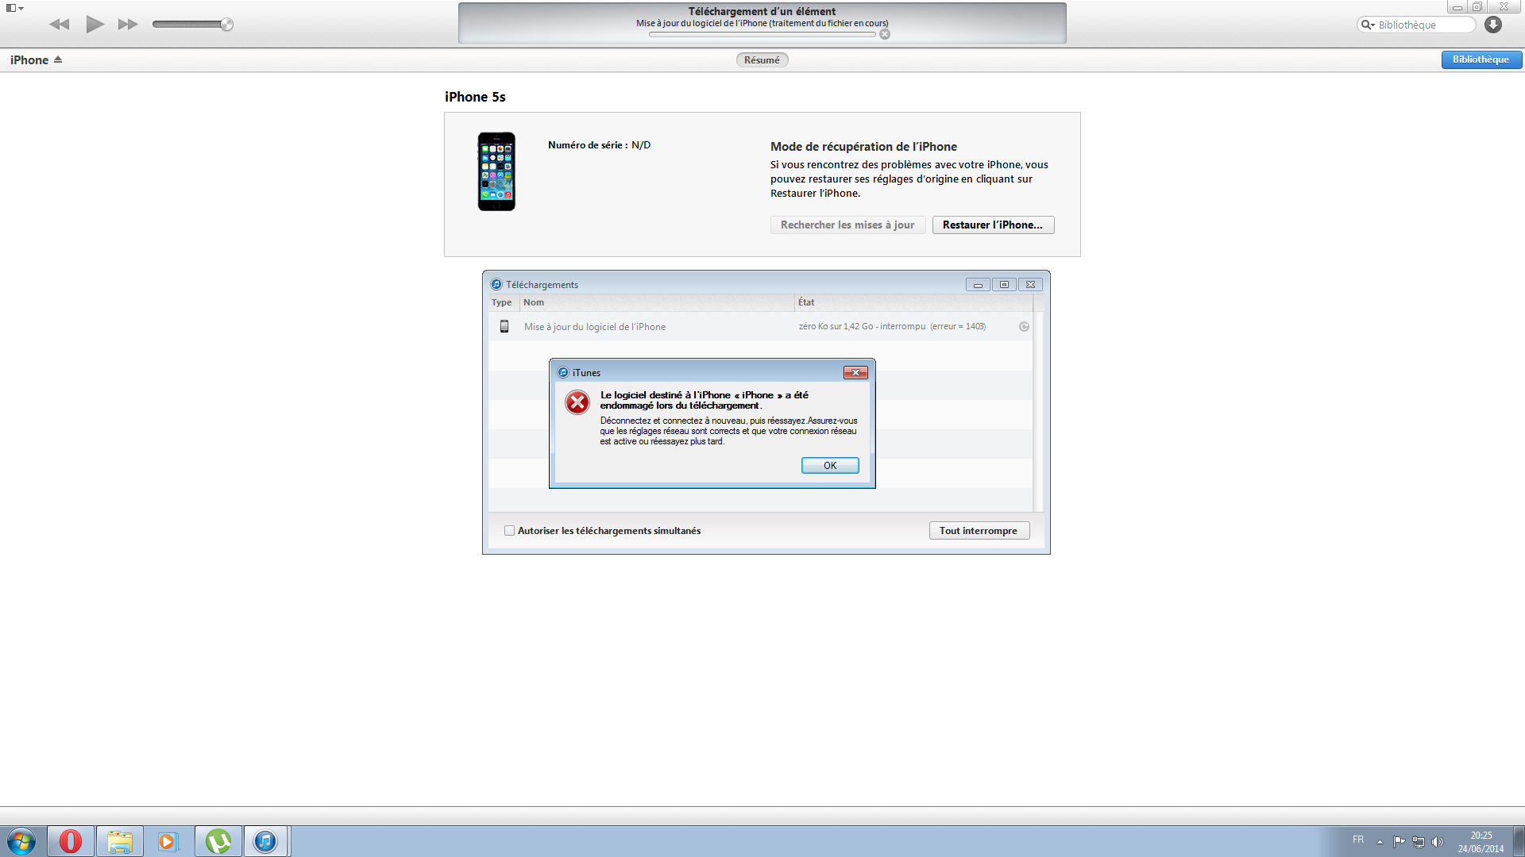1525x857 pixels.
Task: Open volume speaker tray icon
Action: [x=1437, y=842]
